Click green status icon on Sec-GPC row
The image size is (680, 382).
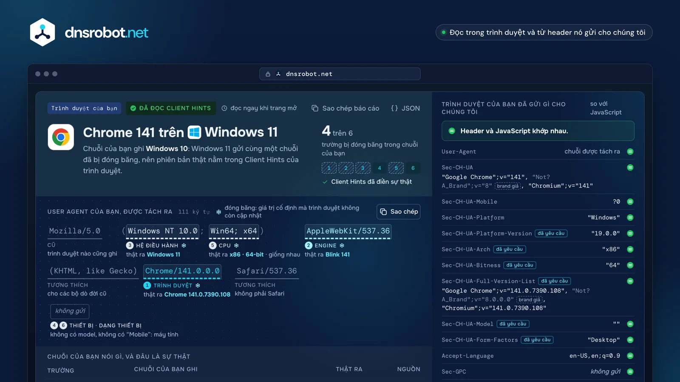point(630,371)
